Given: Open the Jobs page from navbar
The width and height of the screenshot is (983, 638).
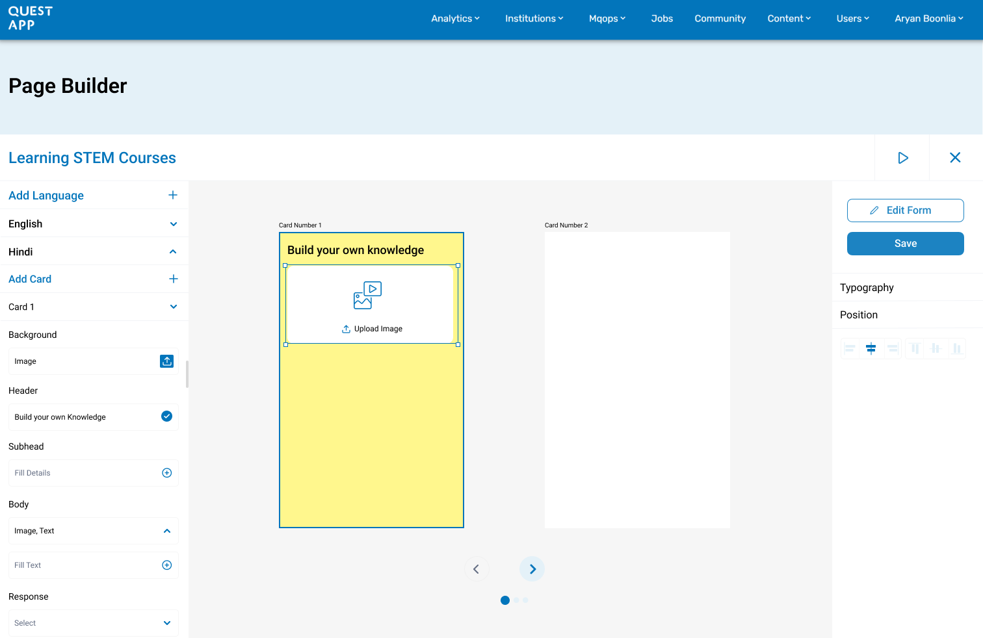Looking at the screenshot, I should coord(662,18).
